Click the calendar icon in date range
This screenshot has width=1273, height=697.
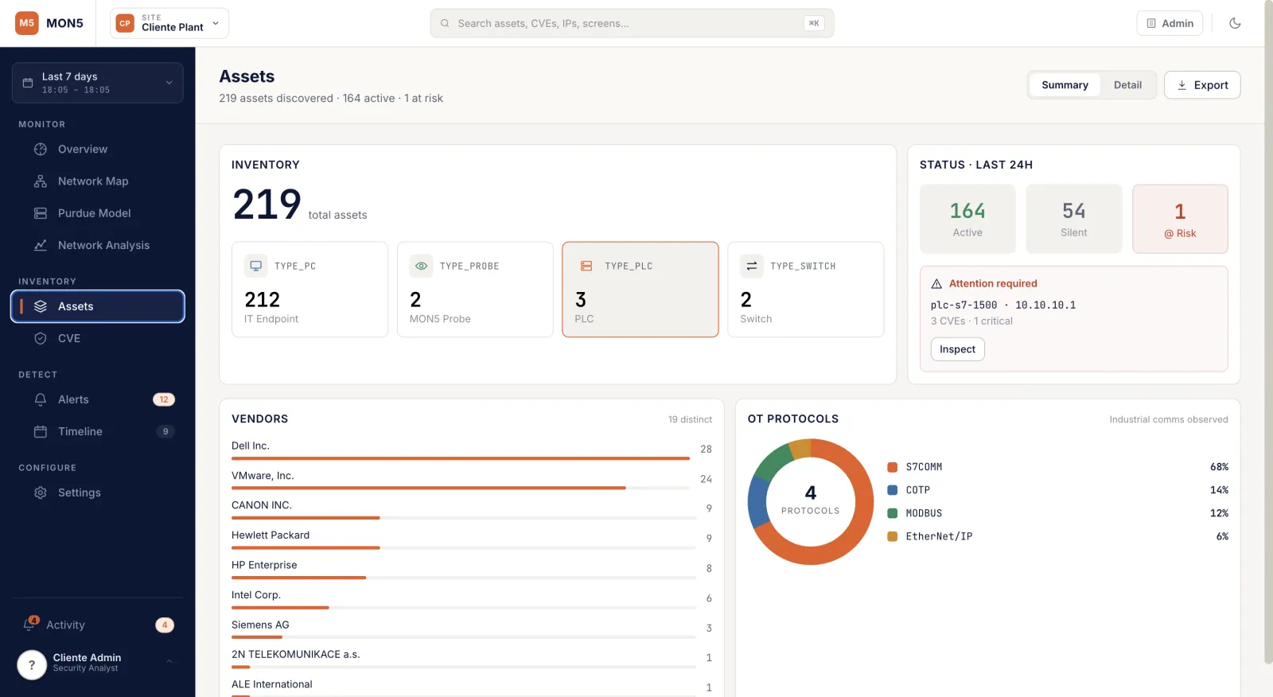point(28,83)
